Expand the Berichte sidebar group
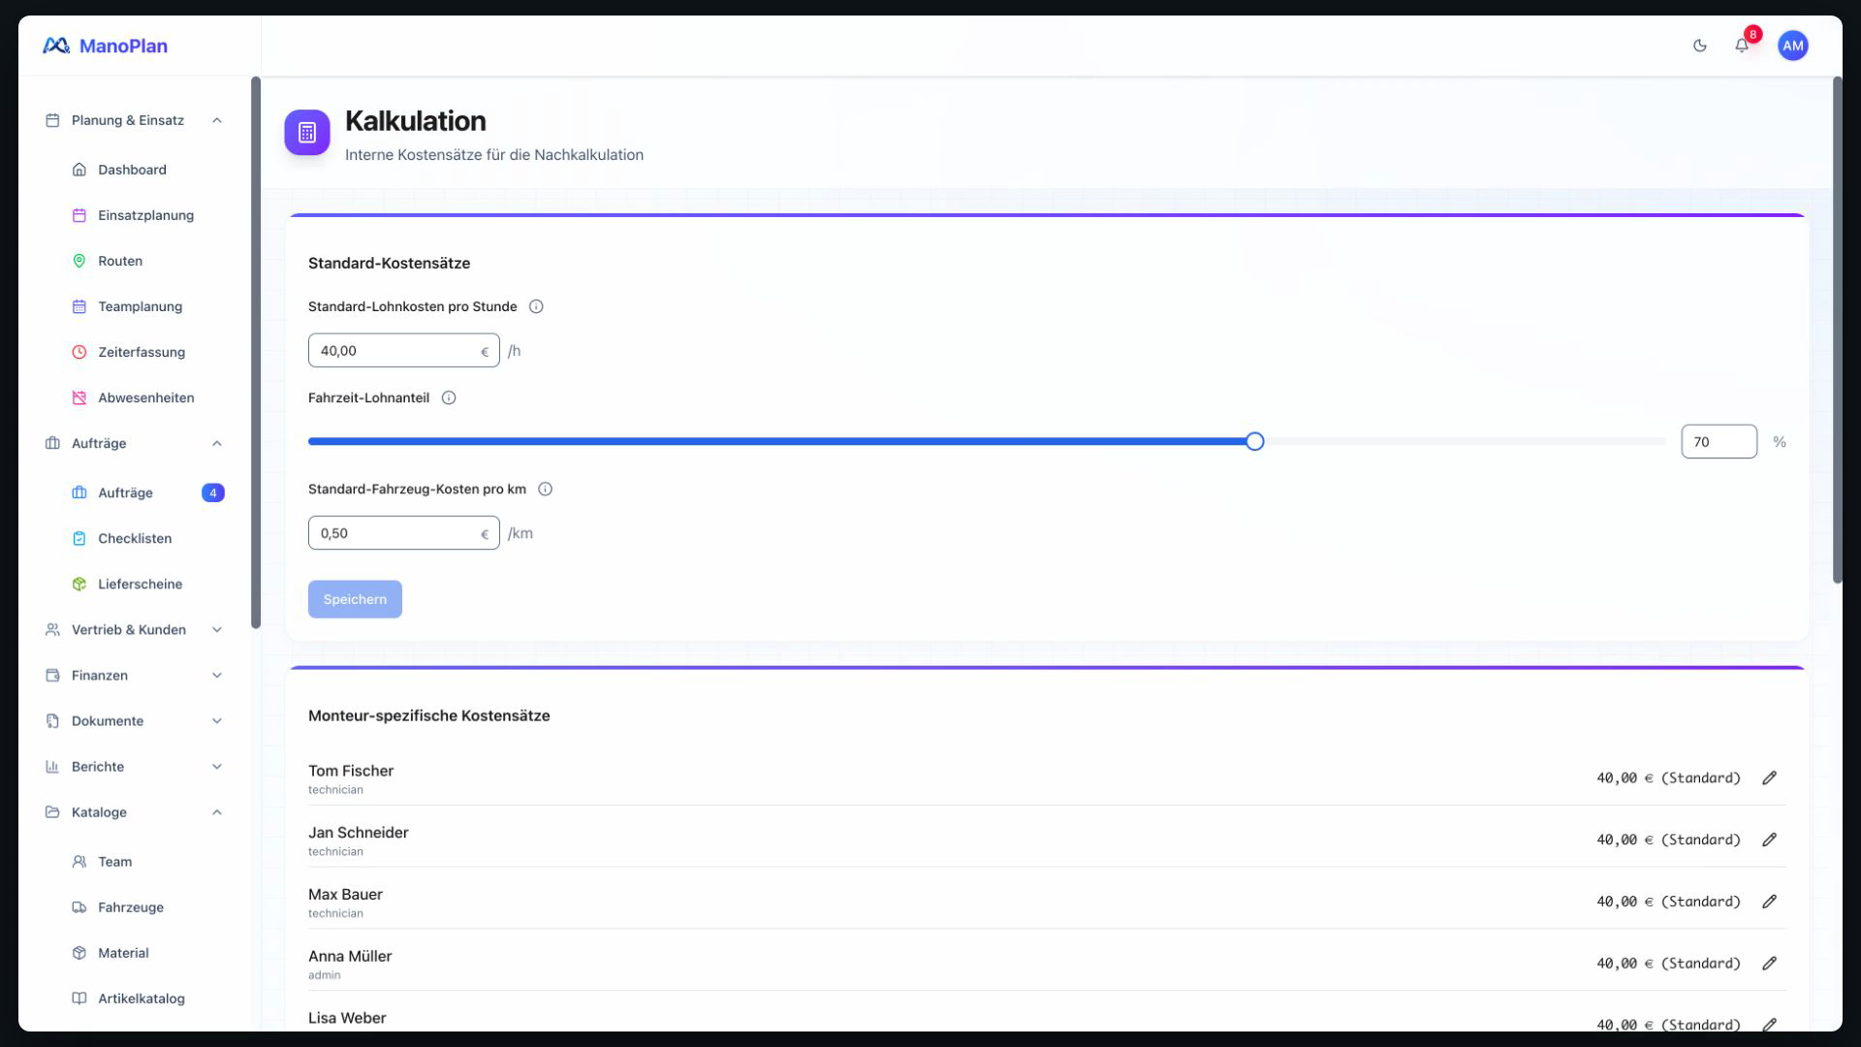This screenshot has width=1861, height=1047. 135,766
